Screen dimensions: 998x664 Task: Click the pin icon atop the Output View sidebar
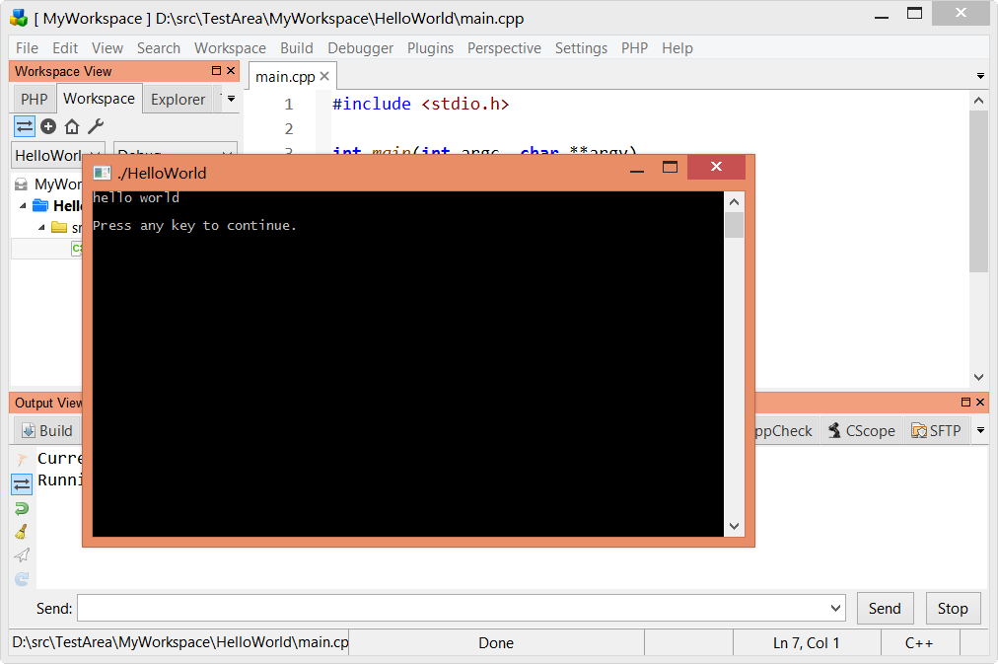[22, 459]
